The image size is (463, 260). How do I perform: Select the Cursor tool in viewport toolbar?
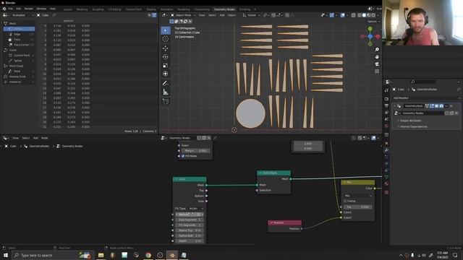coord(166,39)
